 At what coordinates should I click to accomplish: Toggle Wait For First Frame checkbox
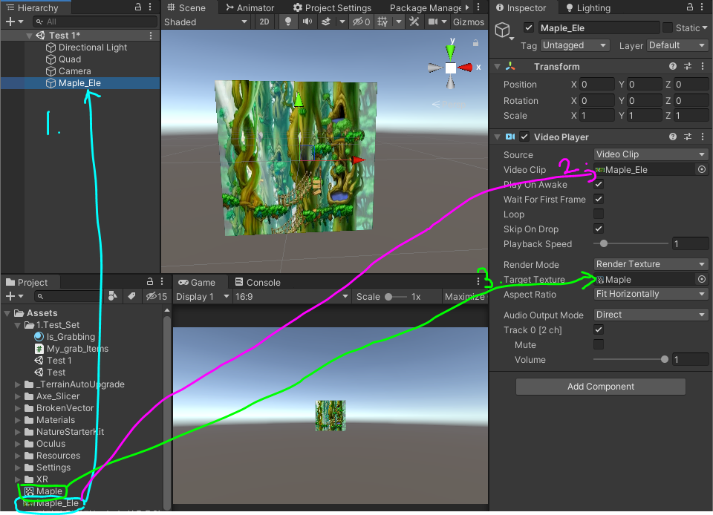pos(599,199)
